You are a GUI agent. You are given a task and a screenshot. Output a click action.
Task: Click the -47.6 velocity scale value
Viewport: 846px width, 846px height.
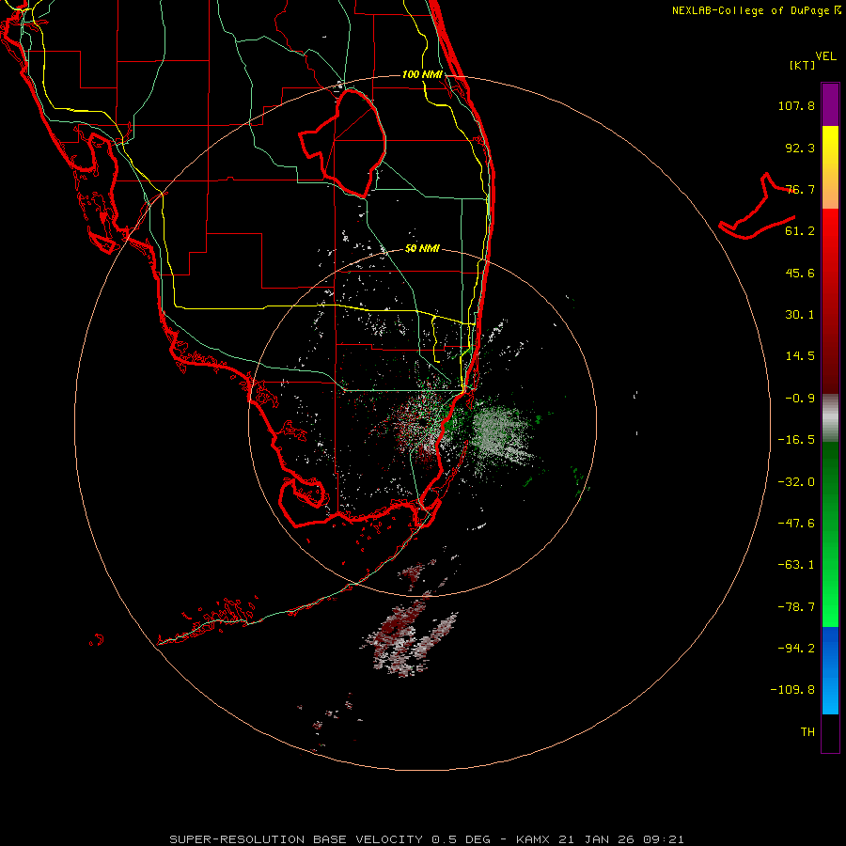coord(796,524)
